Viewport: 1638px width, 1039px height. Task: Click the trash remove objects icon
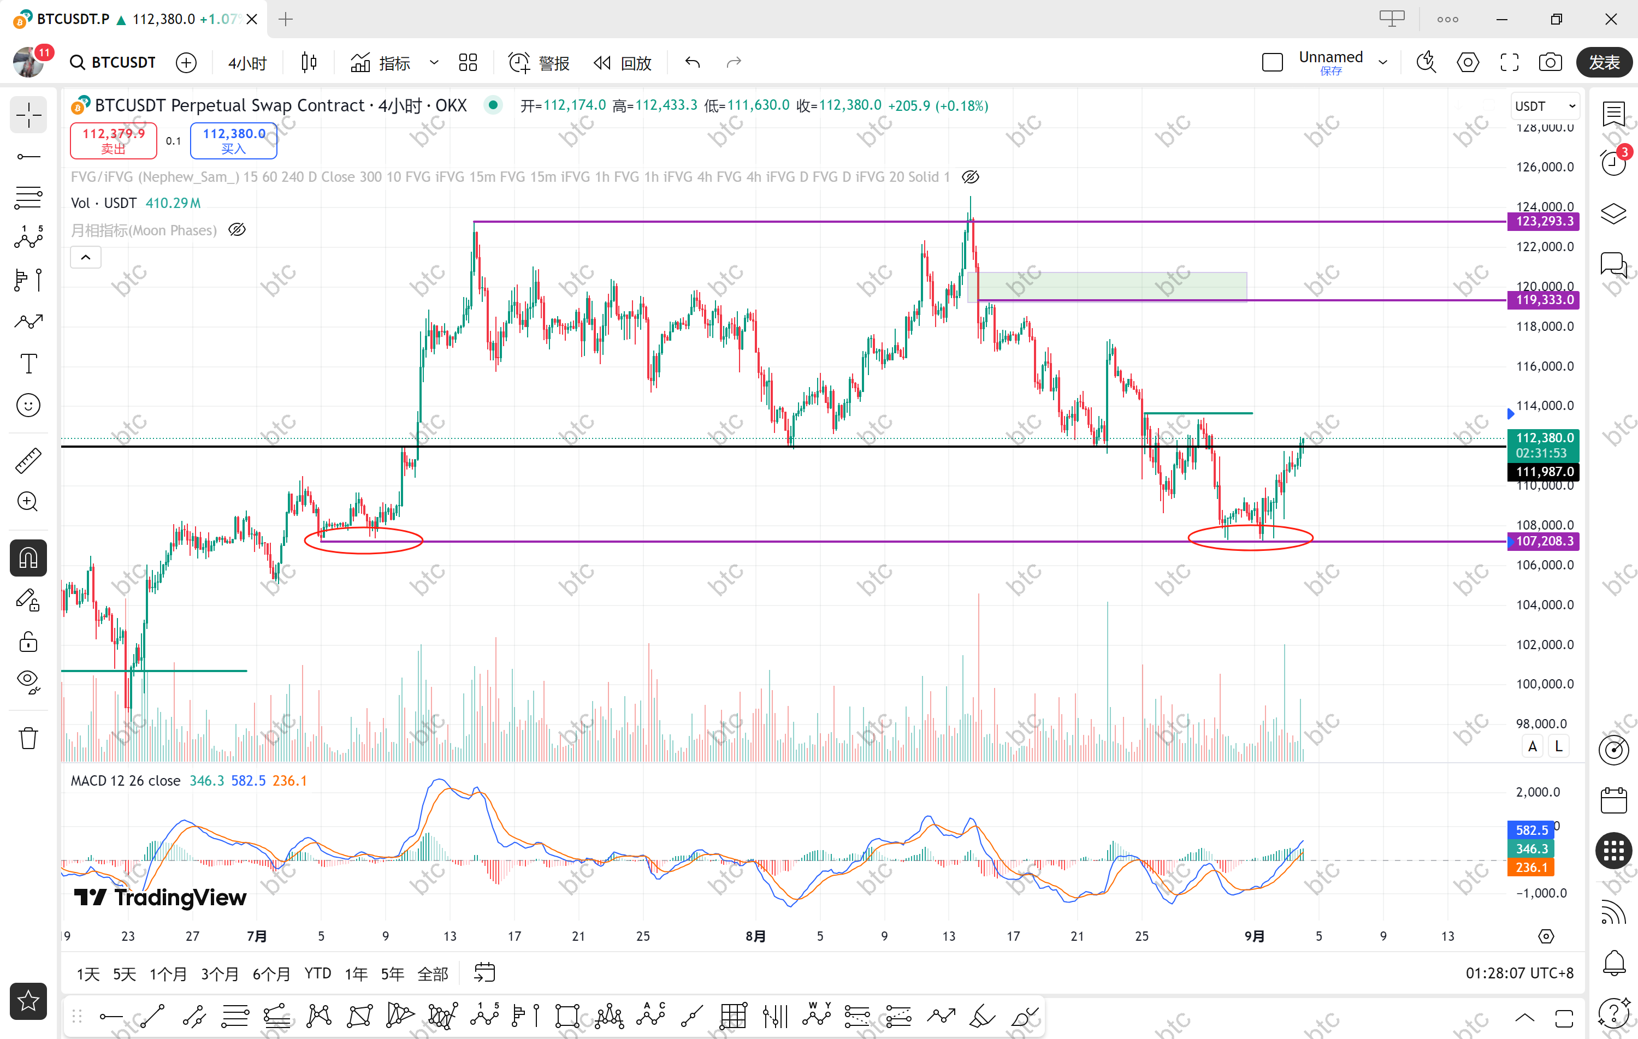point(28,738)
